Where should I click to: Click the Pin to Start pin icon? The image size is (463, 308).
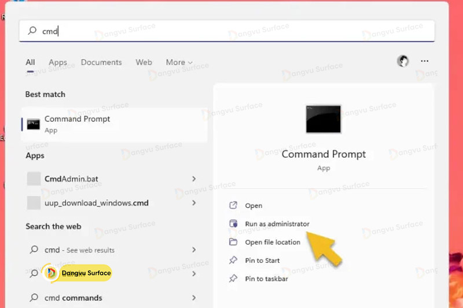point(233,260)
